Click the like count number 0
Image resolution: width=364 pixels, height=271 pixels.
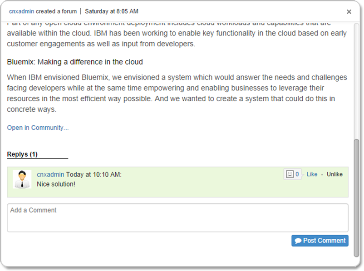pos(297,174)
